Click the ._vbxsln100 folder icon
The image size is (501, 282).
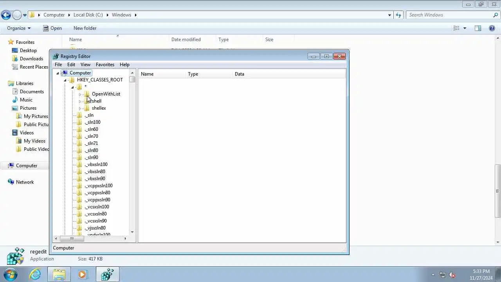pyautogui.click(x=79, y=164)
